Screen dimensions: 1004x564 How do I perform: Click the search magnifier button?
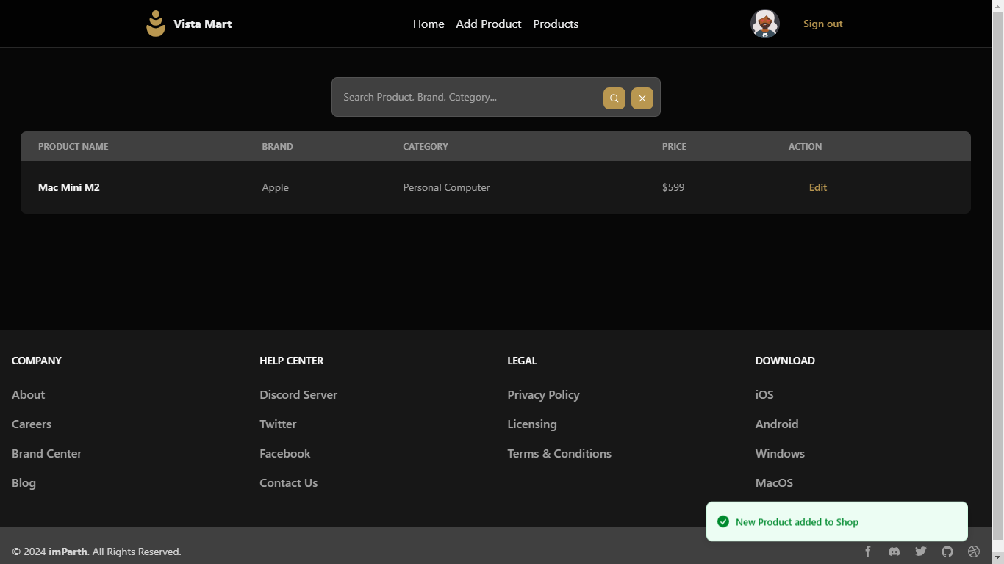(614, 98)
